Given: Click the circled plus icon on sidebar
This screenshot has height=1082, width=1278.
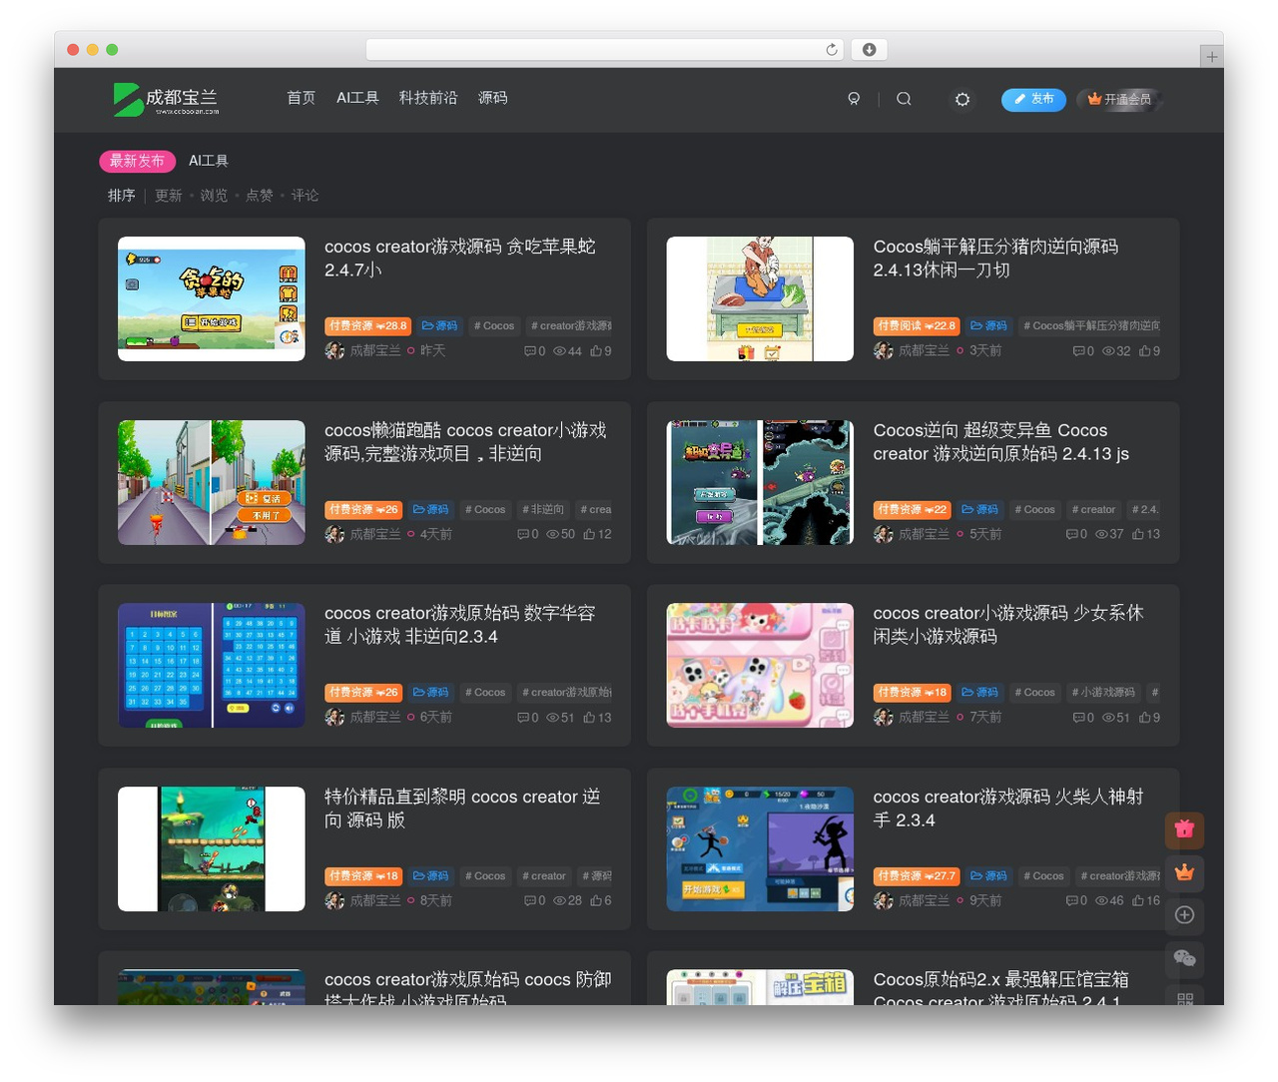Looking at the screenshot, I should tap(1184, 915).
